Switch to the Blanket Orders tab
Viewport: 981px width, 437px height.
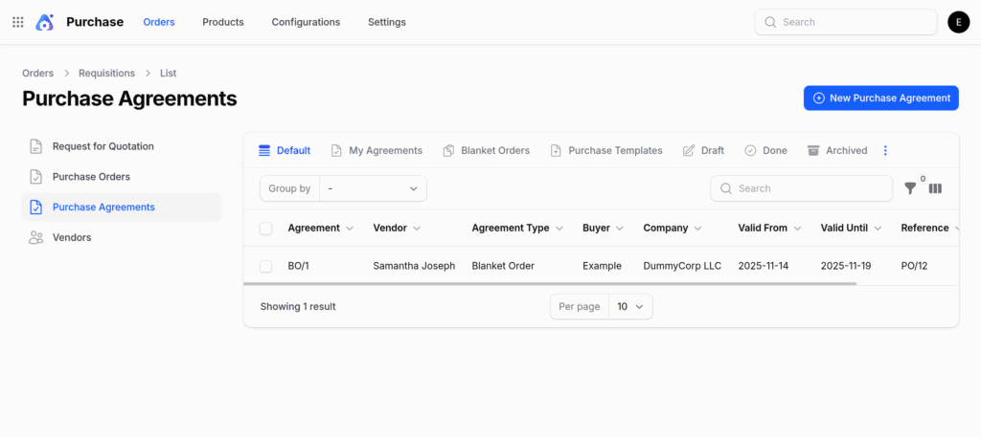pos(486,151)
